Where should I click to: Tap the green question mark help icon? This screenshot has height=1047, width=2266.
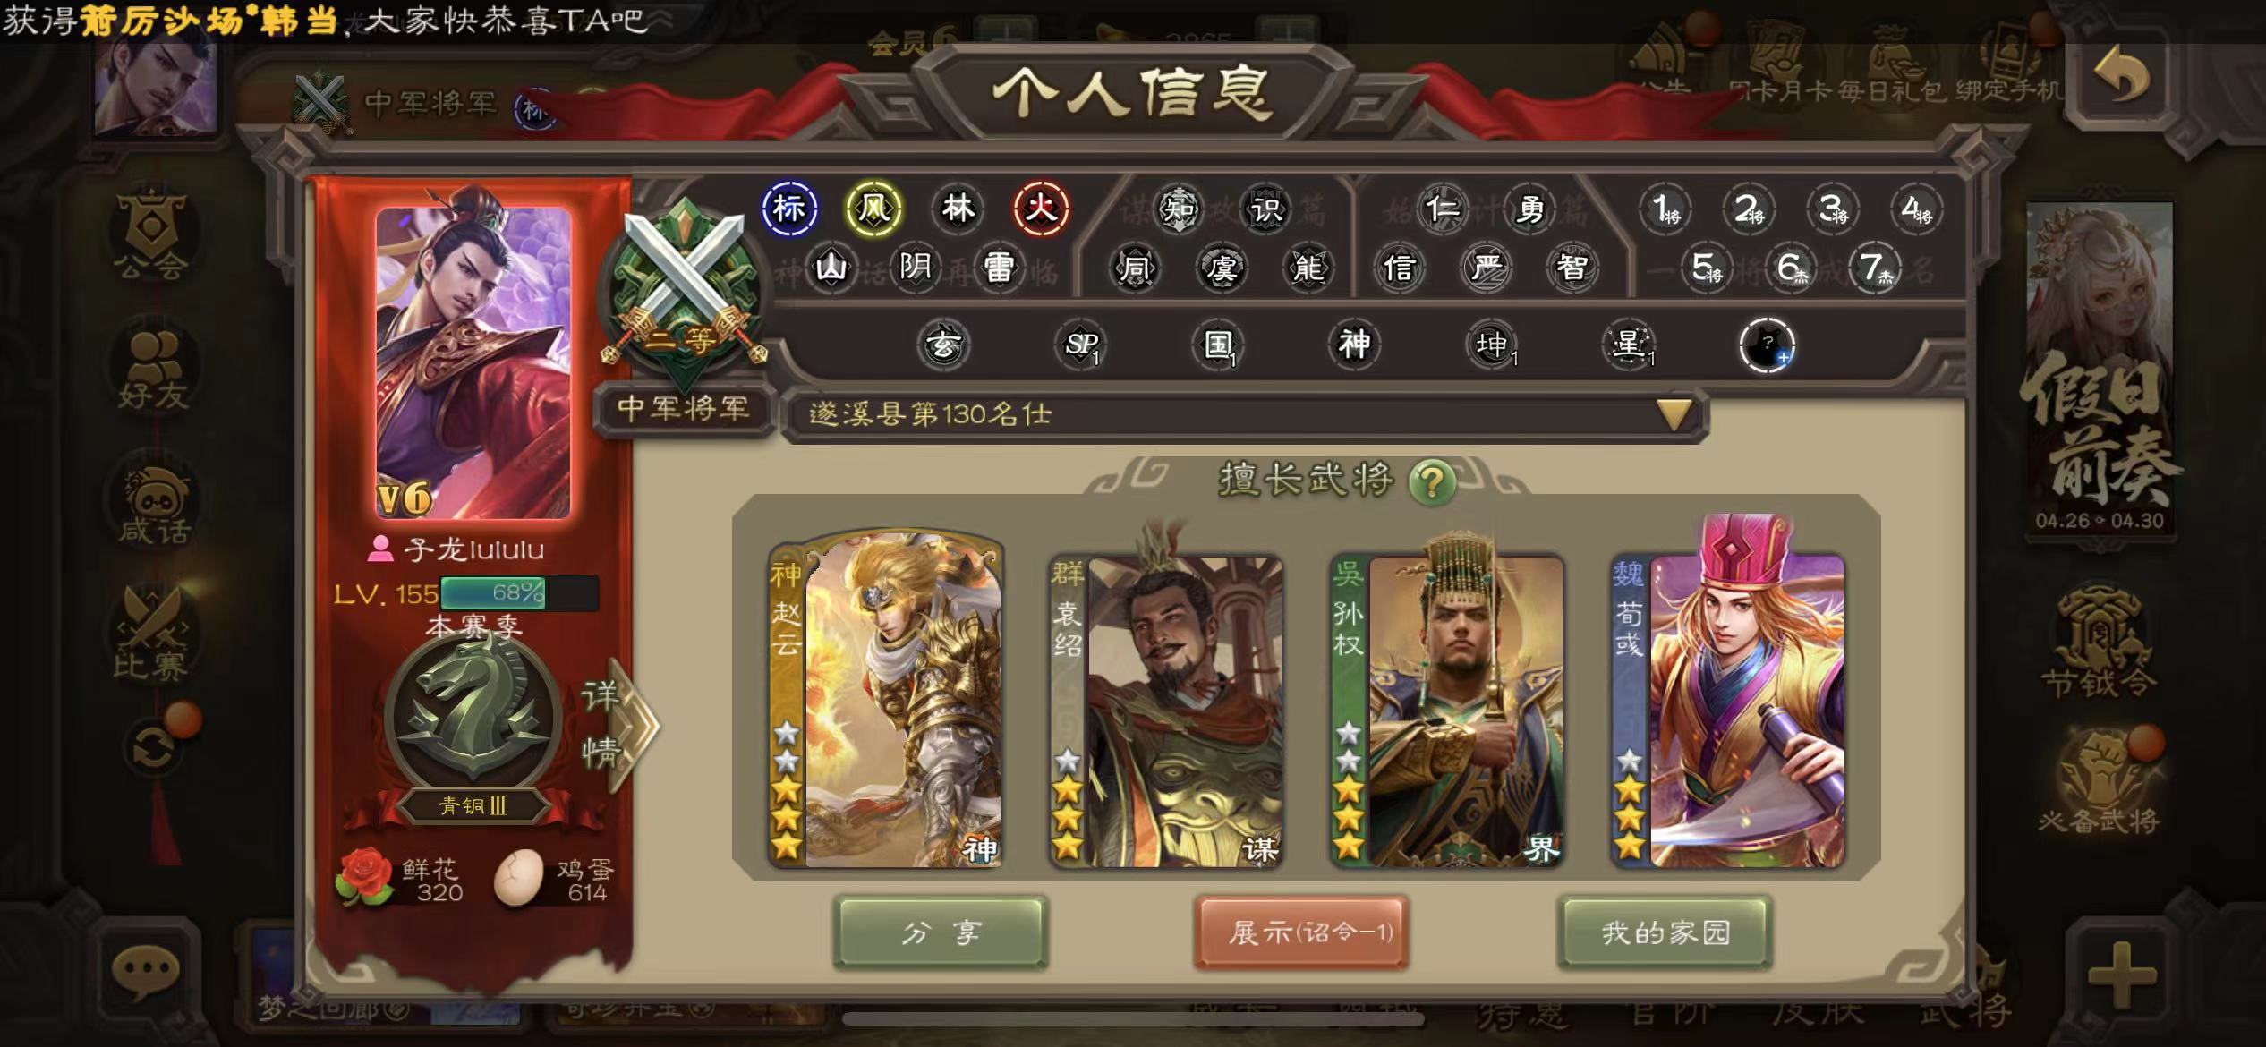(x=1431, y=483)
